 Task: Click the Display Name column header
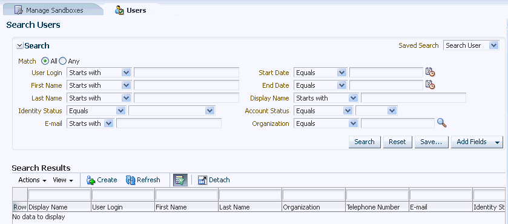[x=59, y=207]
